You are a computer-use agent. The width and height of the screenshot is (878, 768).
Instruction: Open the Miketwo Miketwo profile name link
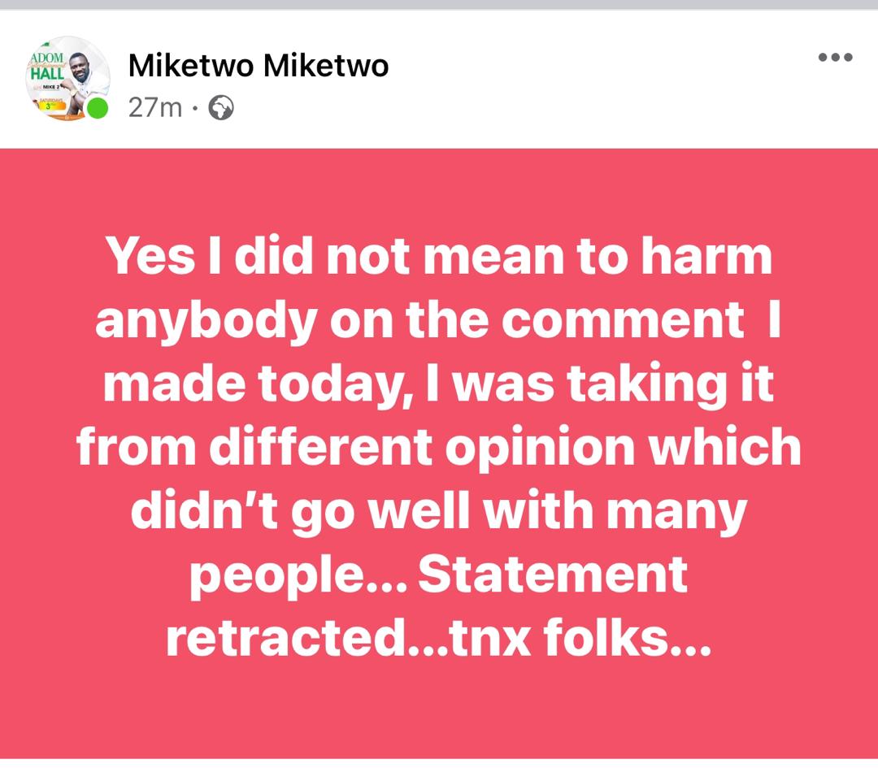(259, 66)
